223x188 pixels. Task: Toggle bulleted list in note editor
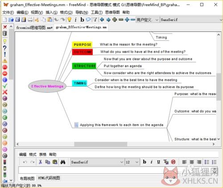click(207, 162)
